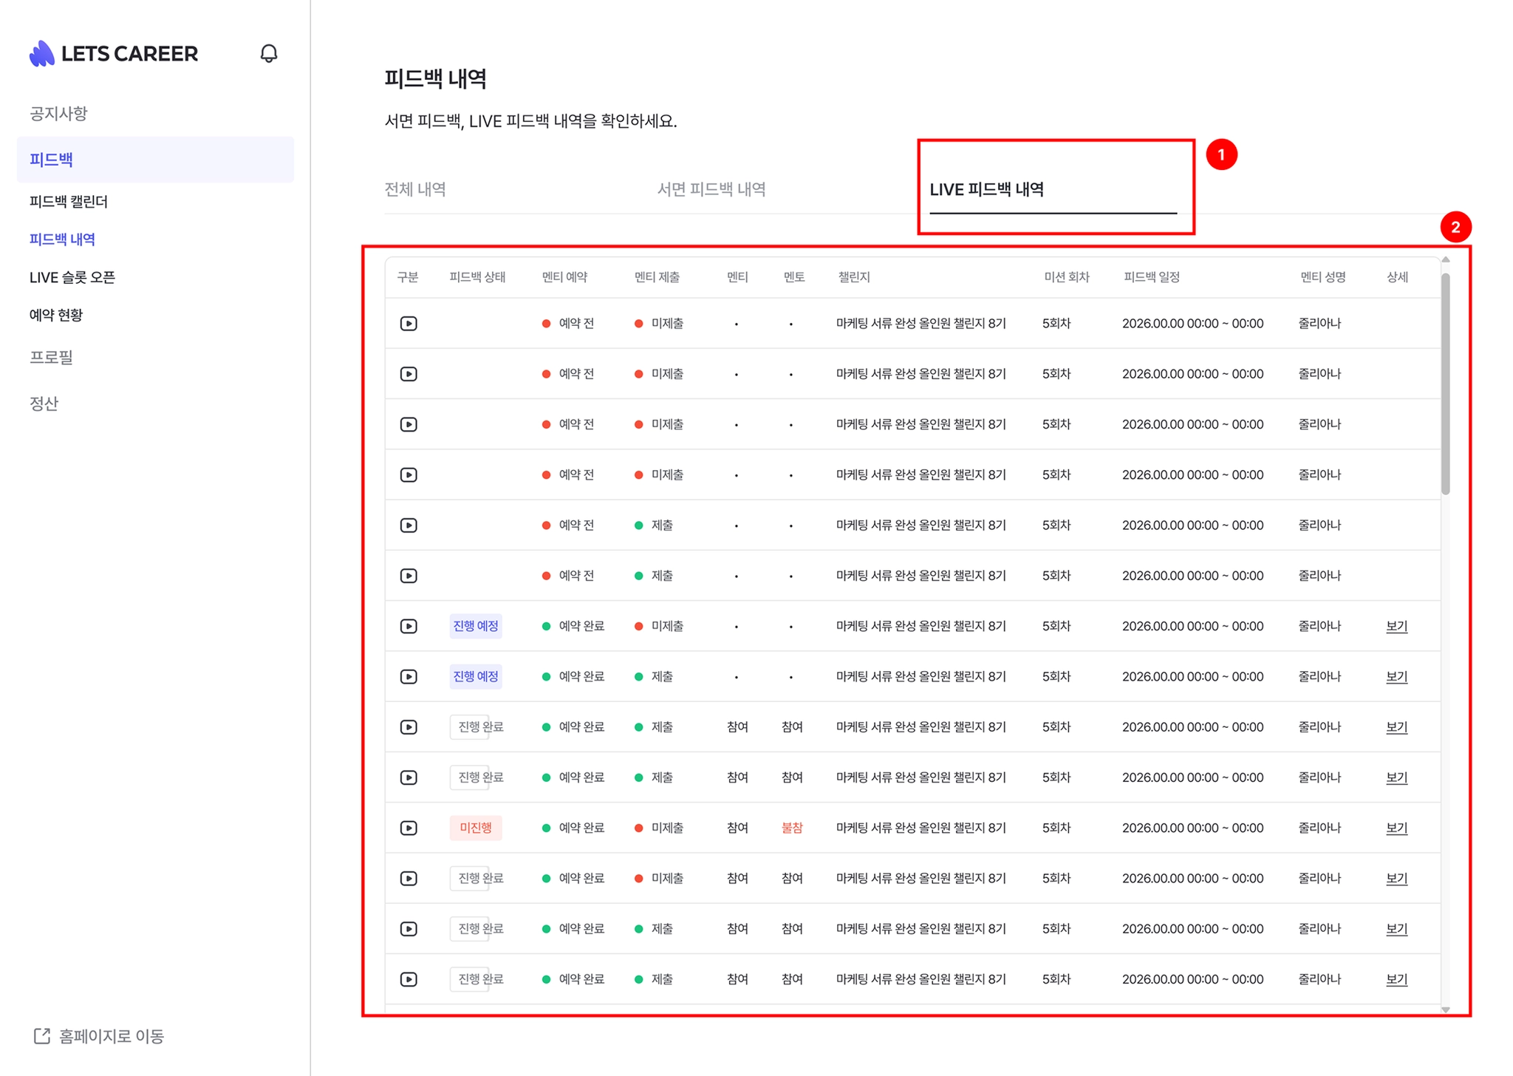The width and height of the screenshot is (1513, 1076).
Task: Click the 피드백 상태 column header
Action: click(477, 277)
